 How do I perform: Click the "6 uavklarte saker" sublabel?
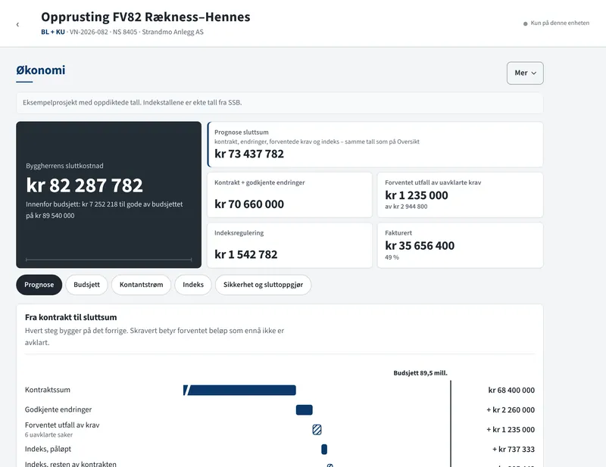[x=48, y=435]
